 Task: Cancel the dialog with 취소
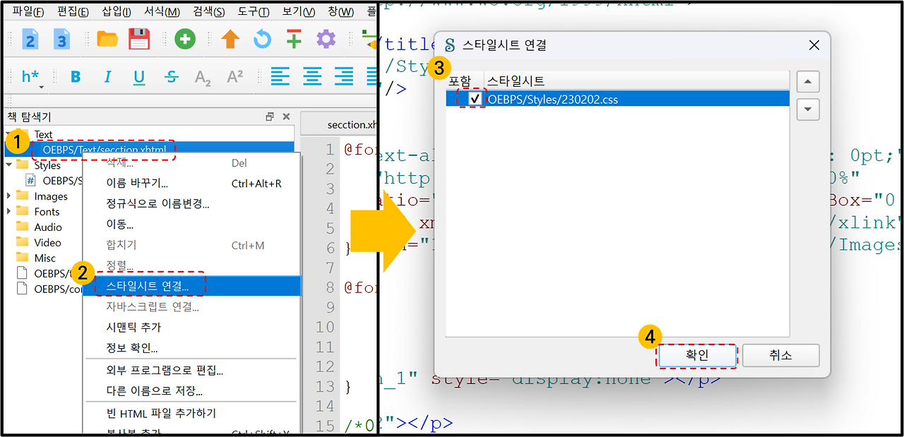click(x=780, y=355)
